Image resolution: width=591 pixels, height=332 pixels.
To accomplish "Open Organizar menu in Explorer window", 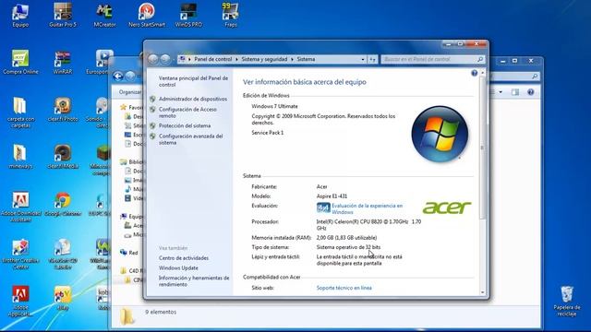I will 130,92.
